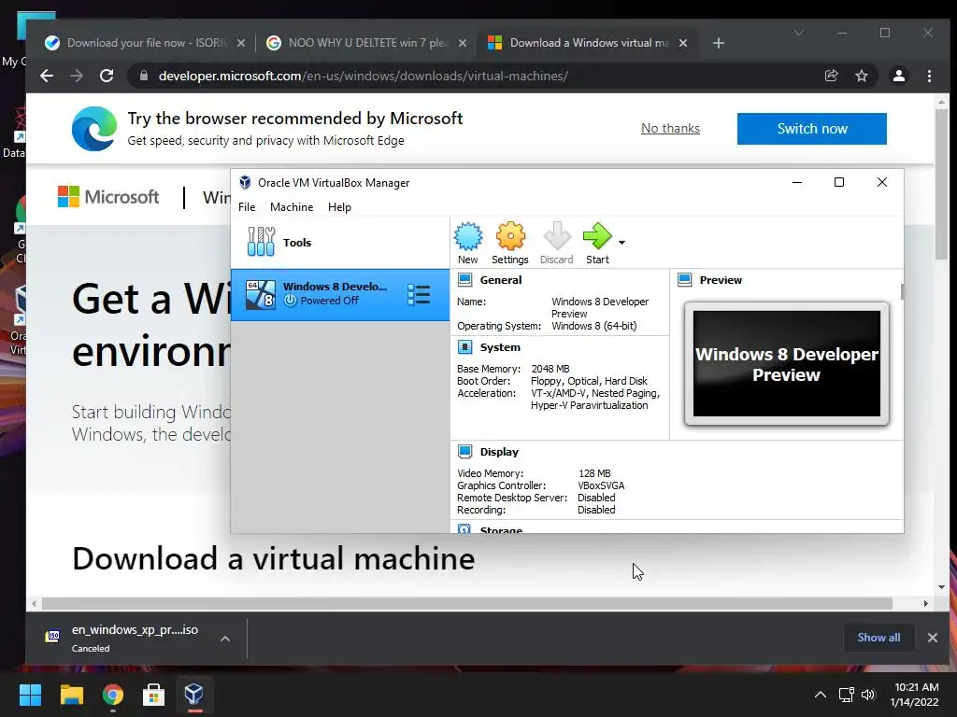Click the network tray icon

tap(846, 695)
